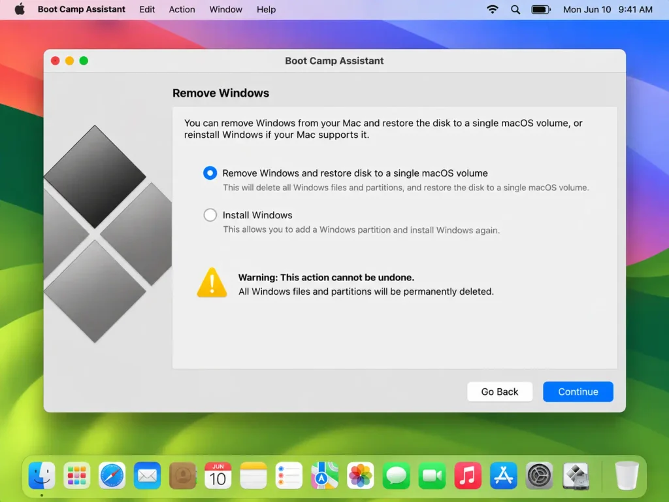
Task: Select the Install Windows radio button
Action: (210, 214)
